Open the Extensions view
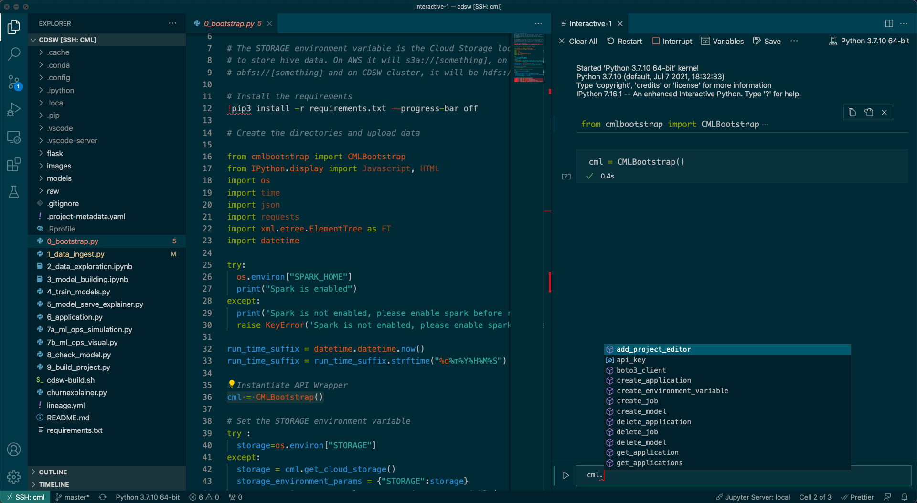Image resolution: width=917 pixels, height=503 pixels. [x=14, y=164]
